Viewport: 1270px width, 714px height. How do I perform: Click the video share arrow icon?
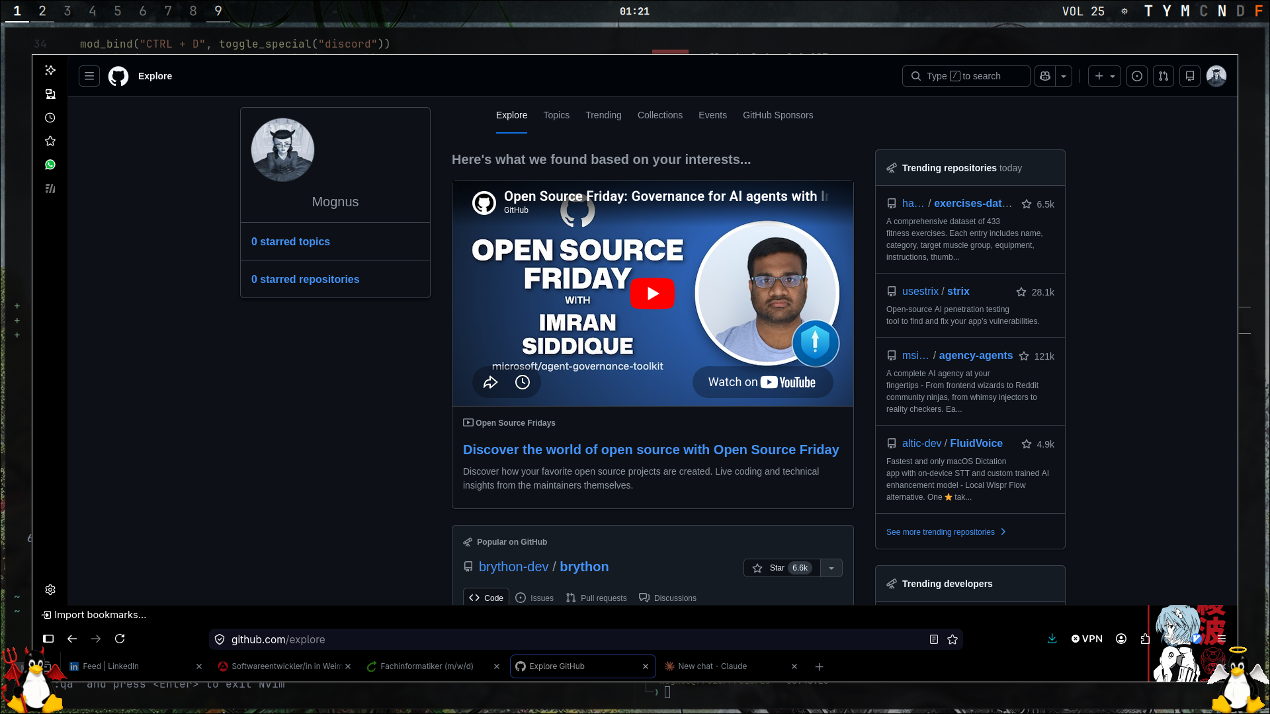490,382
